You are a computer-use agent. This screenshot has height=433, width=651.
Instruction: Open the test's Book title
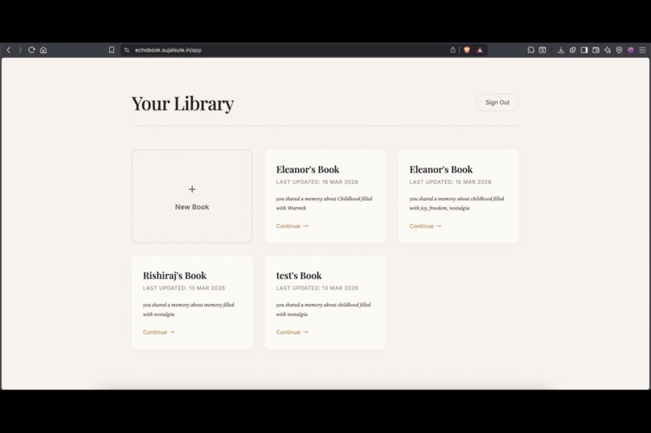[299, 276]
